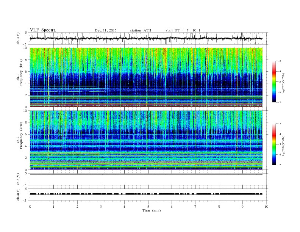
Task: Click the ch.2 spectrogram color scale bar
Action: click(x=274, y=144)
